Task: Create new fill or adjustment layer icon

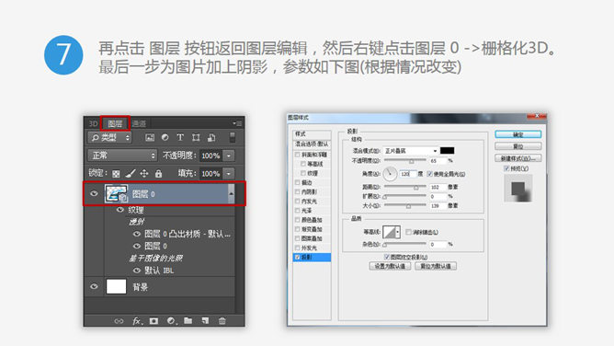Action: pos(172,321)
